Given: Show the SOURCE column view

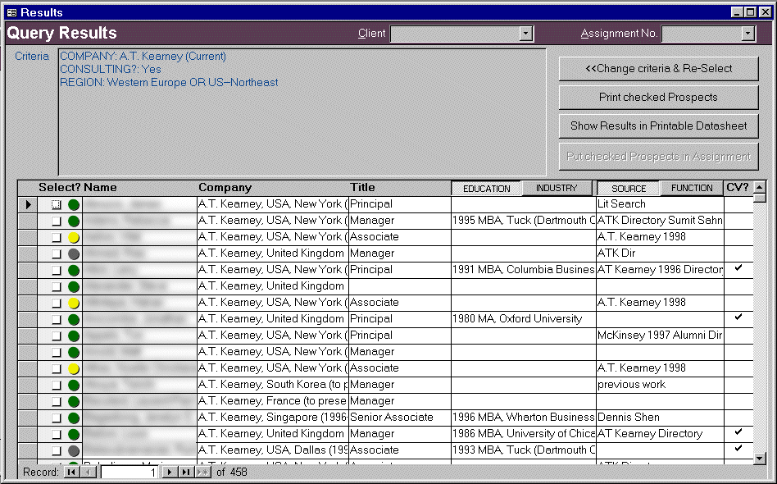Looking at the screenshot, I should pos(629,189).
